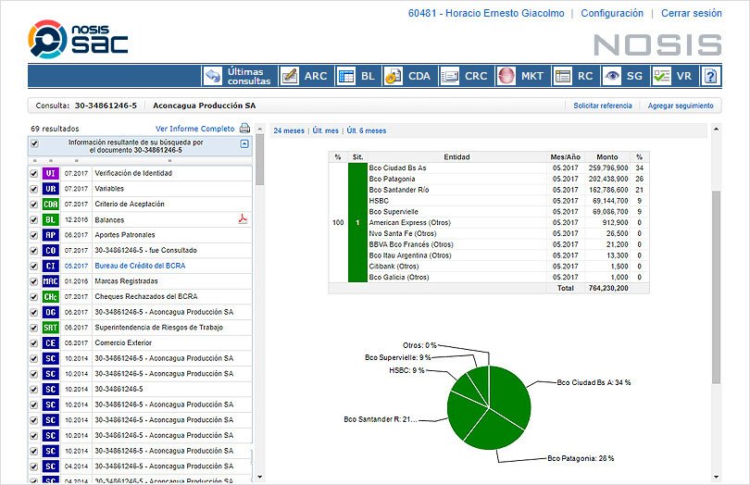Click the Nosis SAC logo
The height and width of the screenshot is (485, 750).
[x=78, y=39]
